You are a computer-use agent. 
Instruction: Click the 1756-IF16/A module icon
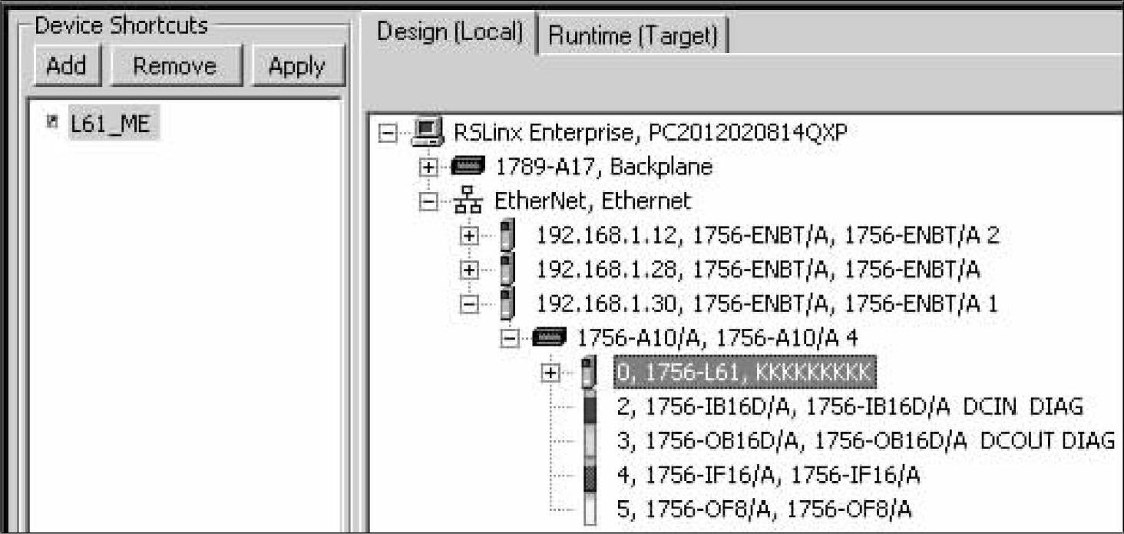pyautogui.click(x=589, y=475)
